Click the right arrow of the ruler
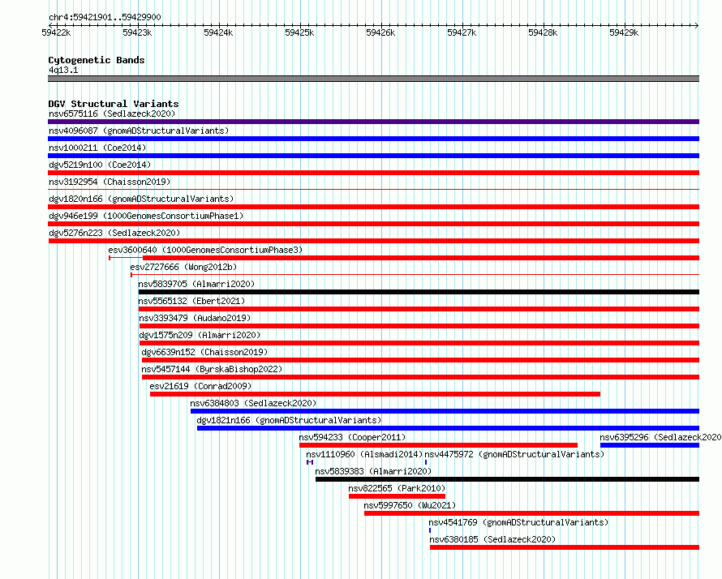 (697, 25)
